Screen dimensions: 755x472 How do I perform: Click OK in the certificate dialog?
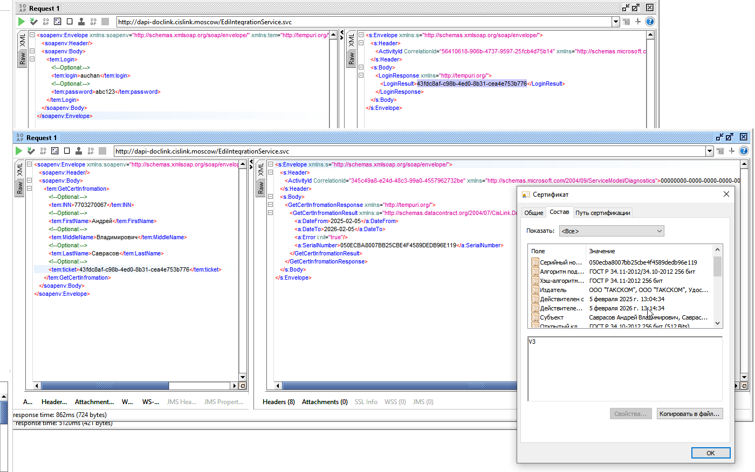coord(711,453)
